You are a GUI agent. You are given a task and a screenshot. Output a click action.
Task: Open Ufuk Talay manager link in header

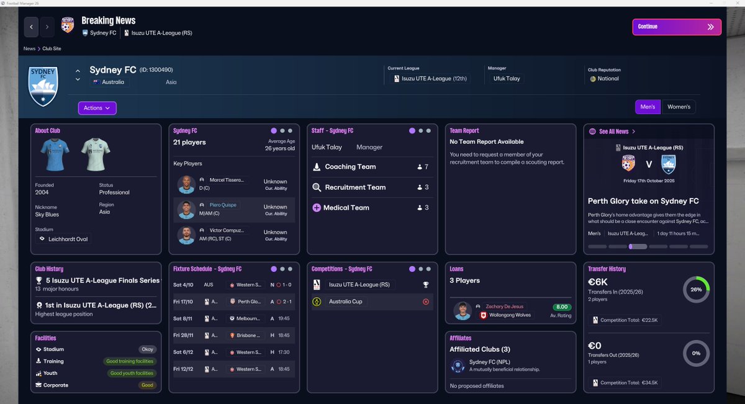[x=507, y=79]
